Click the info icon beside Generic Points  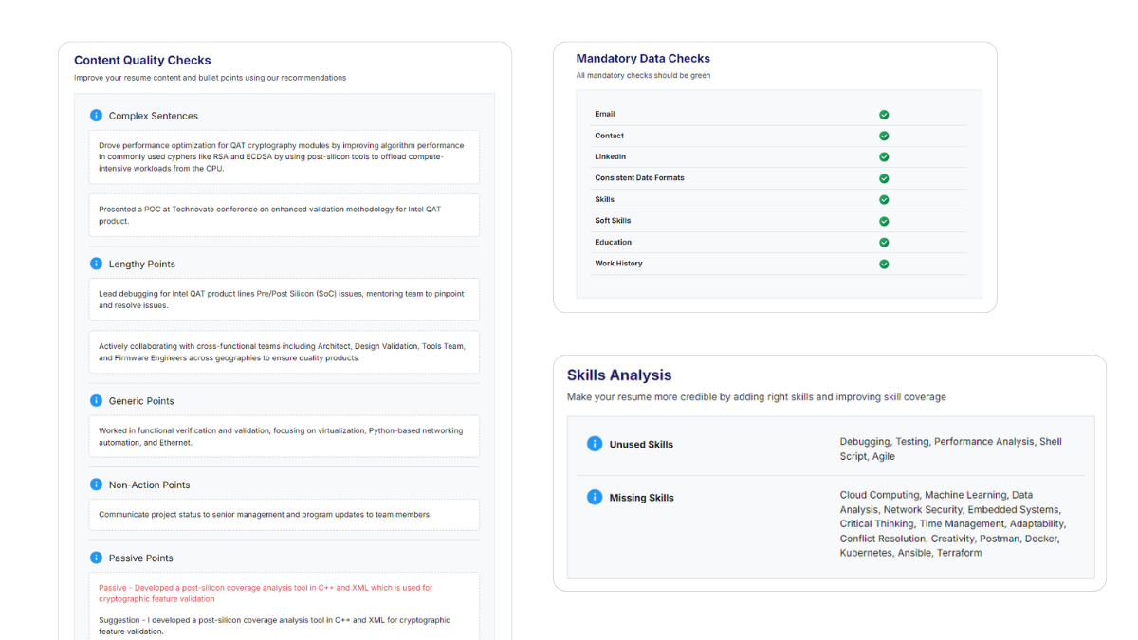click(x=96, y=400)
